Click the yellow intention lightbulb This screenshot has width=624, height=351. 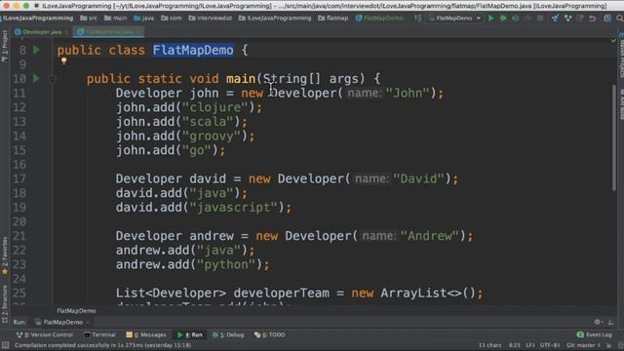pyautogui.click(x=63, y=61)
